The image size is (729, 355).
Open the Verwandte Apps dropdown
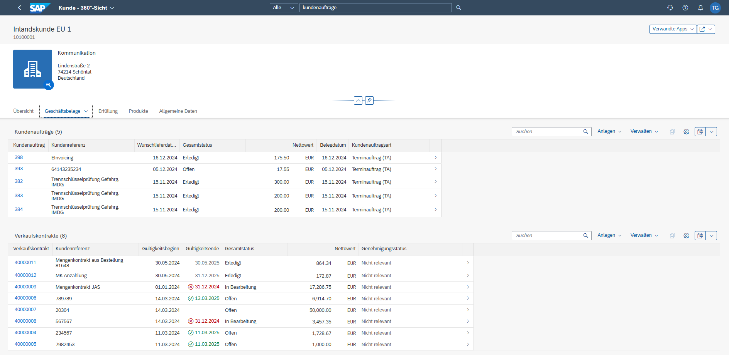[x=673, y=29]
